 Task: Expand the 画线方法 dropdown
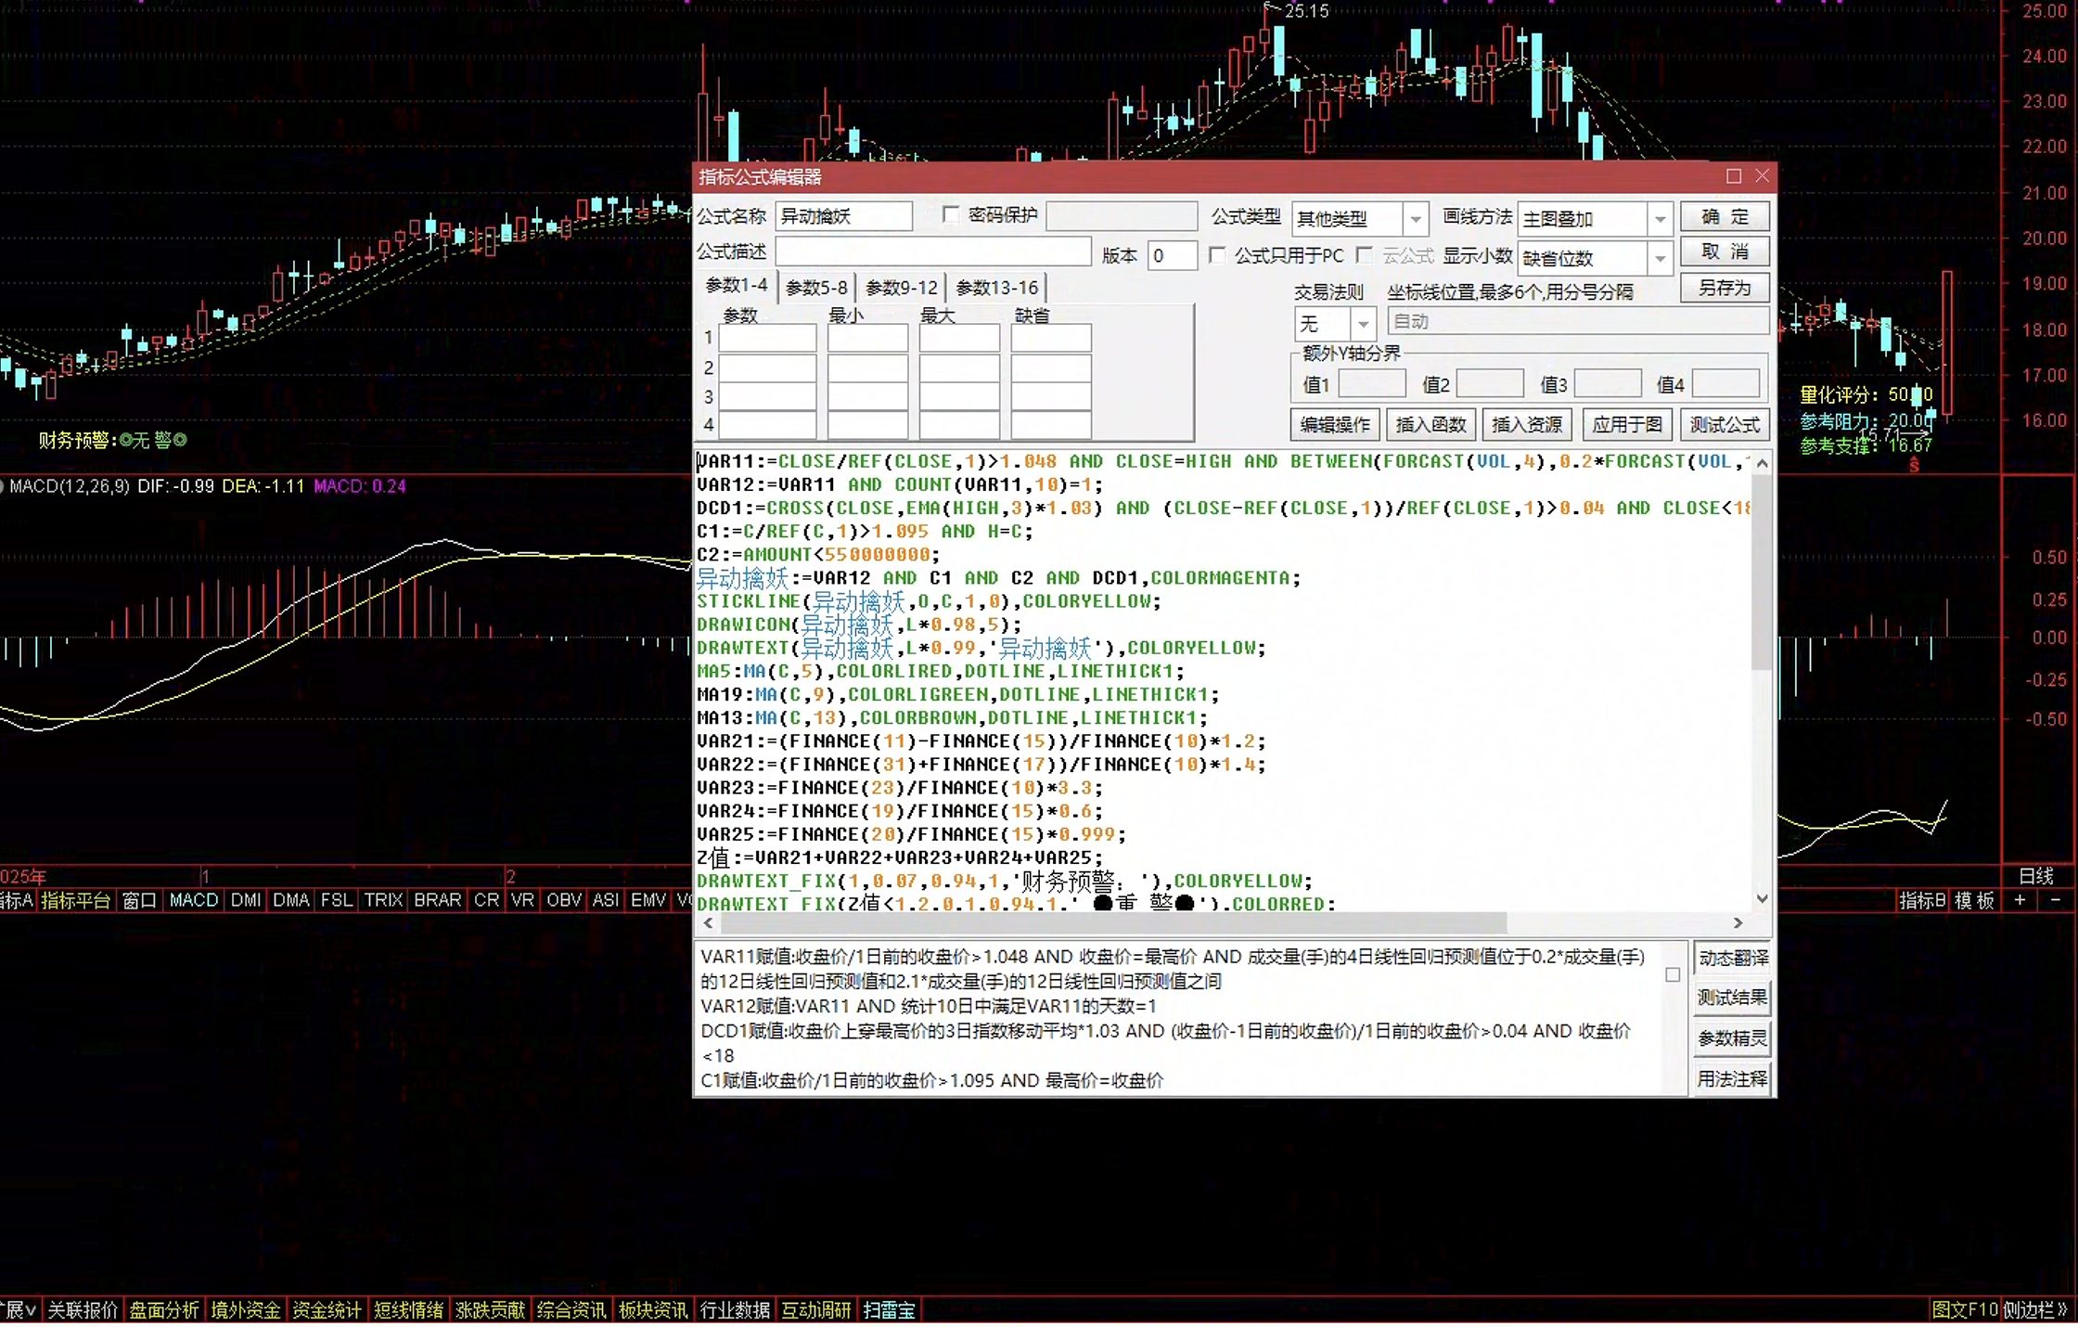[1660, 220]
